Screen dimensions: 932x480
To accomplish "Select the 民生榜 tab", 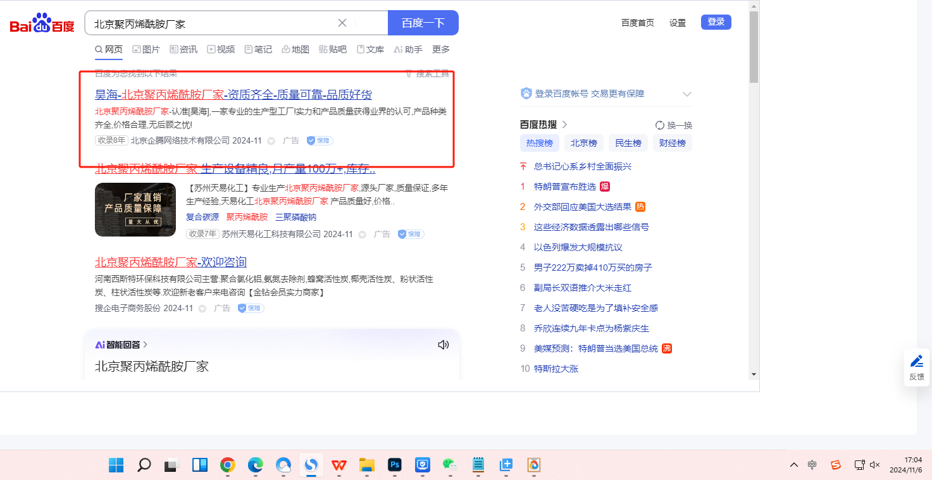I will pos(628,143).
